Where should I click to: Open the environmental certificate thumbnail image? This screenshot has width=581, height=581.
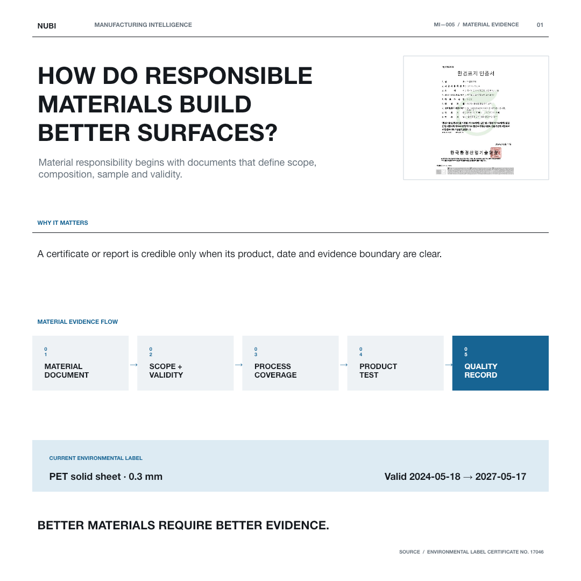pyautogui.click(x=476, y=118)
